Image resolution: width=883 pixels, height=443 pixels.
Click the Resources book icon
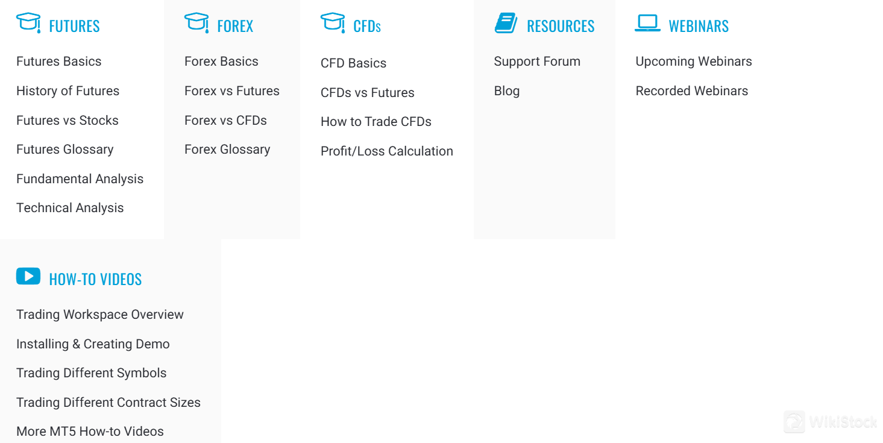coord(506,24)
